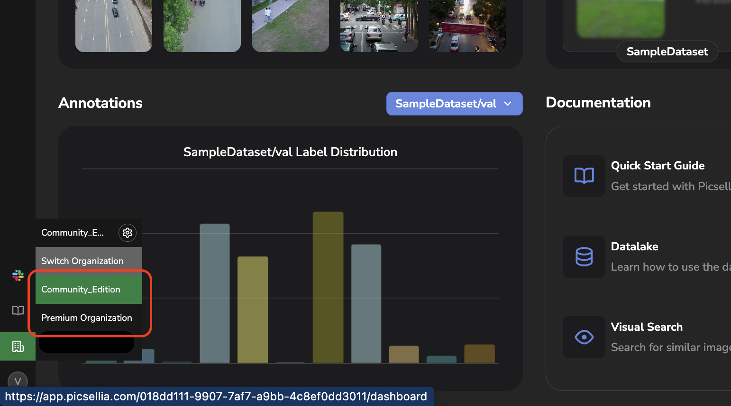This screenshot has height=406, width=731.
Task: Click the Documentation heading
Action: (598, 103)
